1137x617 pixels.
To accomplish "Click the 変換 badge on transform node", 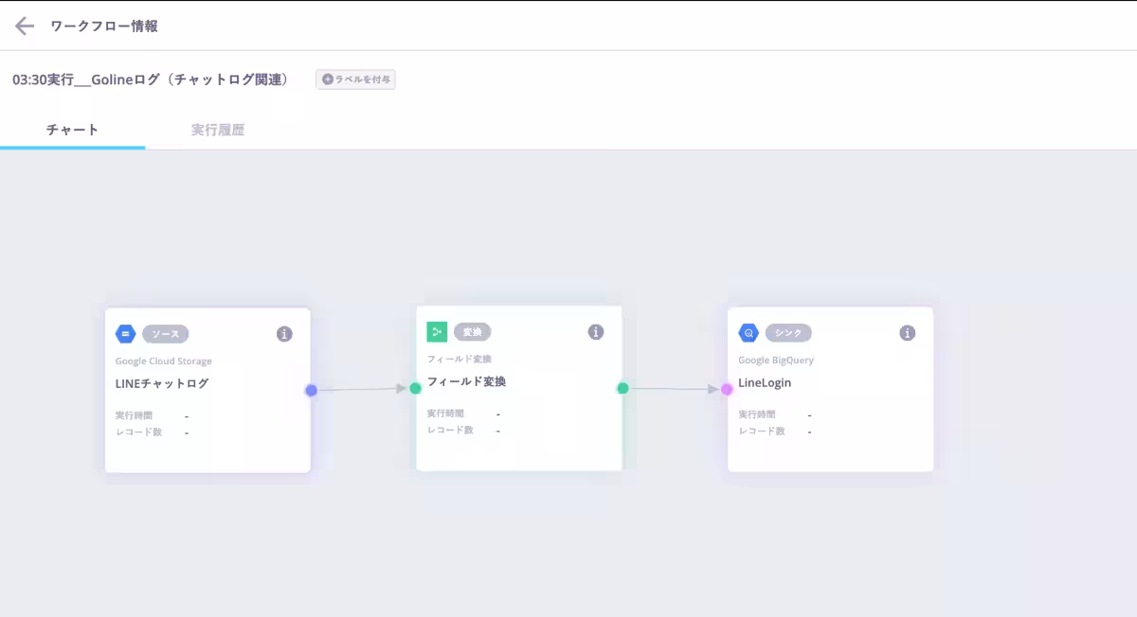I will point(472,332).
